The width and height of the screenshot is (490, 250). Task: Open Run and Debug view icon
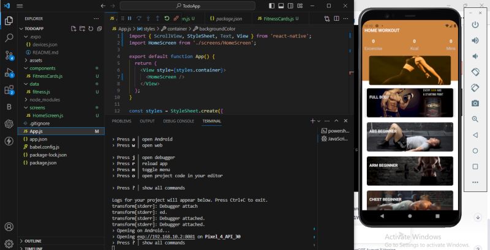tap(9, 73)
